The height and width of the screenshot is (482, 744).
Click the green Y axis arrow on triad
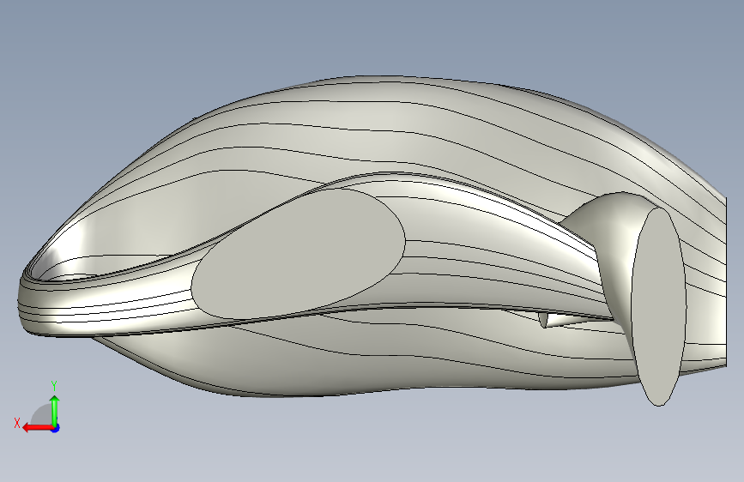click(x=55, y=412)
